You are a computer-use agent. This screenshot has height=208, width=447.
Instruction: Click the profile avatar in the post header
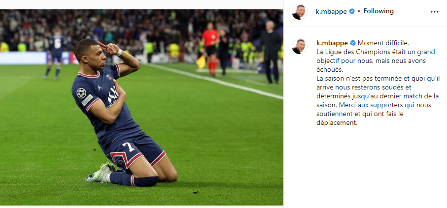point(299,12)
